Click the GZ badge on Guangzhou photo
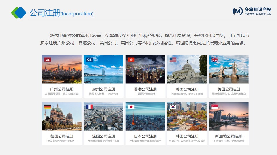 click(x=48, y=60)
